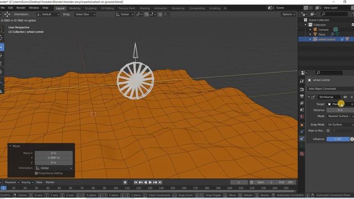
Task: Jump to the timeline start frame
Action: (x=136, y=182)
